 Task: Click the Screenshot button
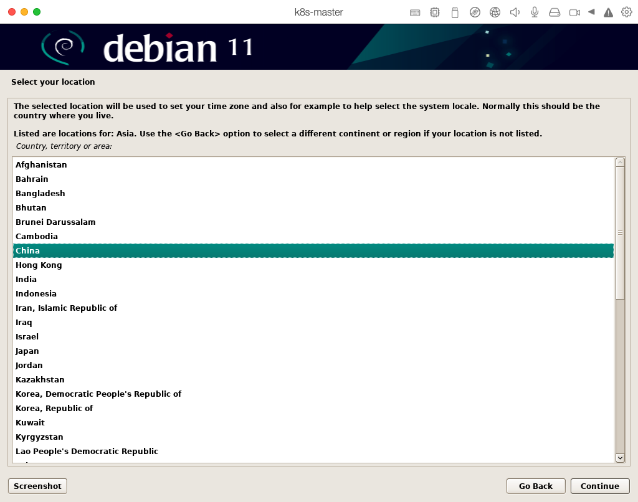[37, 486]
